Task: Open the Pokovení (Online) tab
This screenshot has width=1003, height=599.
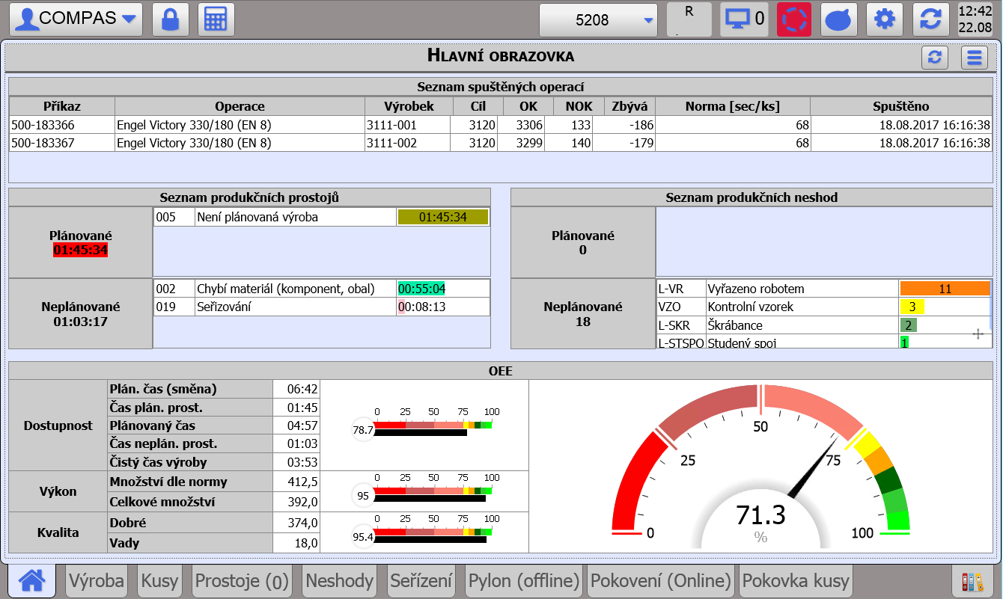Action: pos(661,580)
